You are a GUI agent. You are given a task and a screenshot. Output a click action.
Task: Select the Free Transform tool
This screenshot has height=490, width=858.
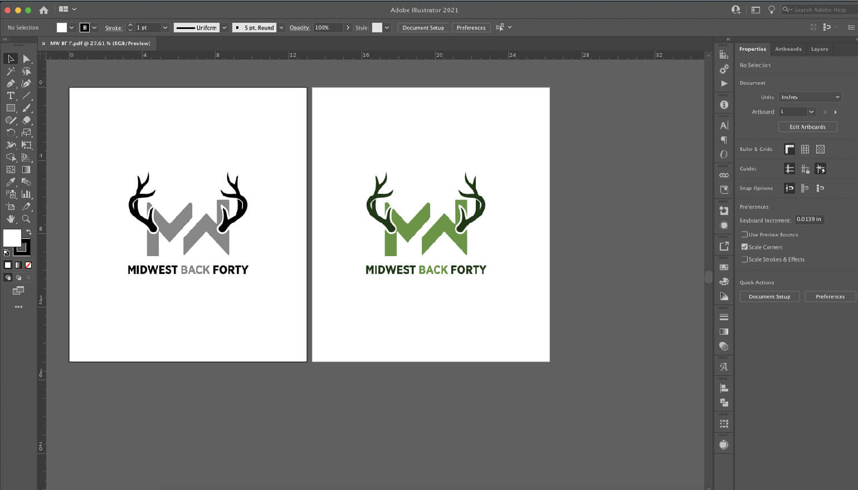26,145
